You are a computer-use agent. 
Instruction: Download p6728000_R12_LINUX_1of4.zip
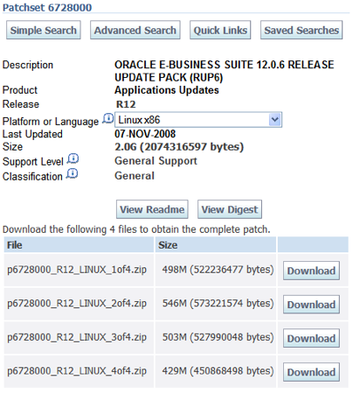[311, 271]
